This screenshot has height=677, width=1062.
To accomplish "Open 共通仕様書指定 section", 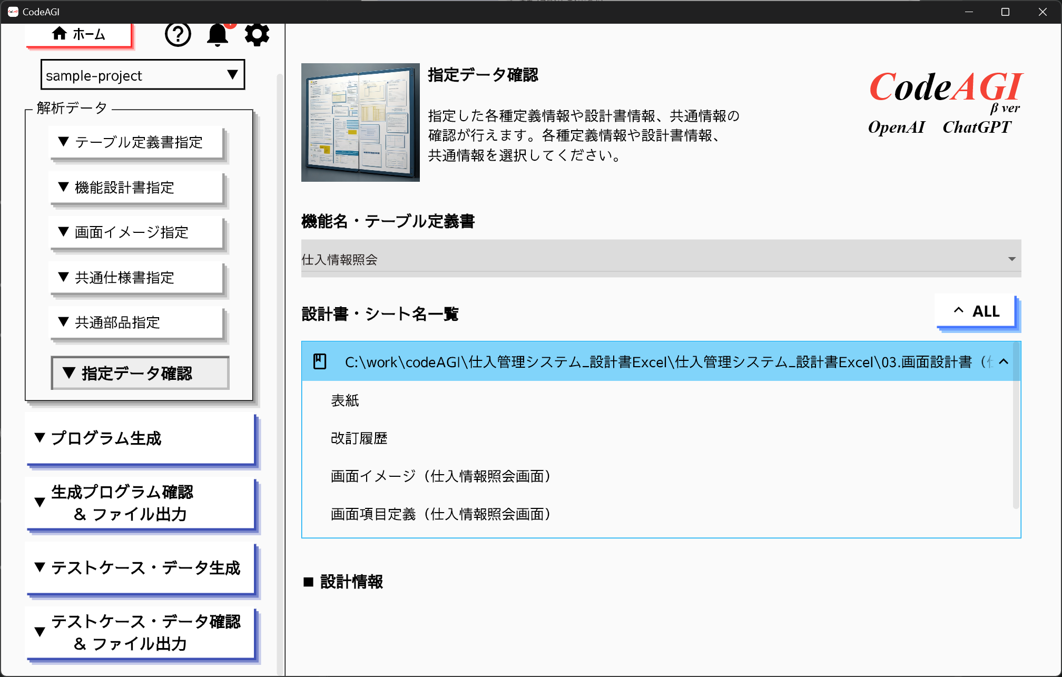I will point(136,278).
